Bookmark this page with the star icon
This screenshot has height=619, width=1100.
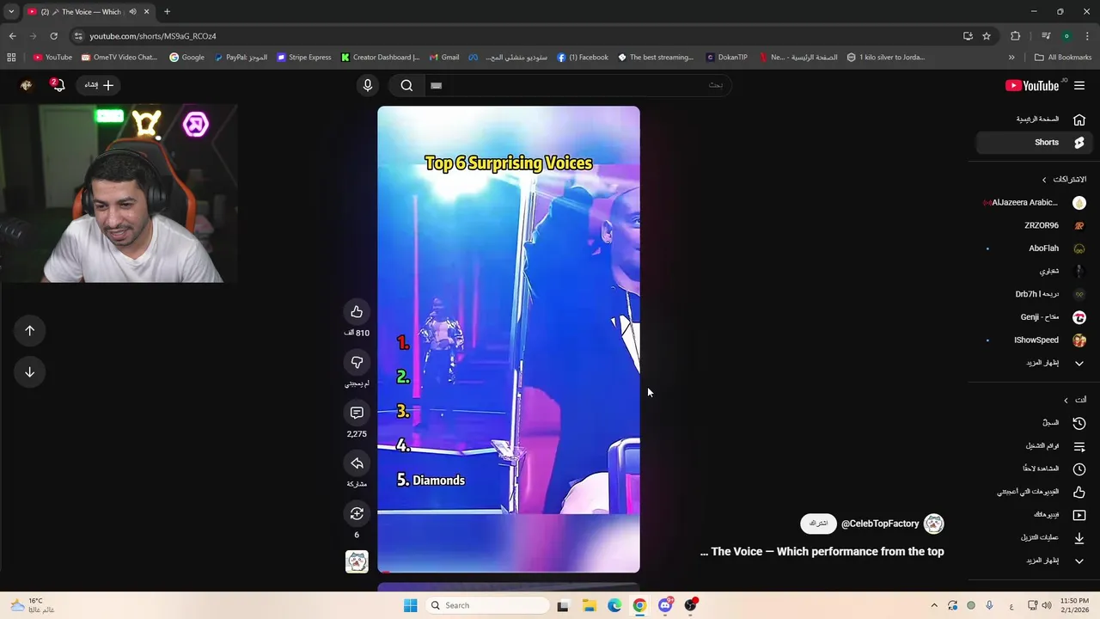coord(987,36)
